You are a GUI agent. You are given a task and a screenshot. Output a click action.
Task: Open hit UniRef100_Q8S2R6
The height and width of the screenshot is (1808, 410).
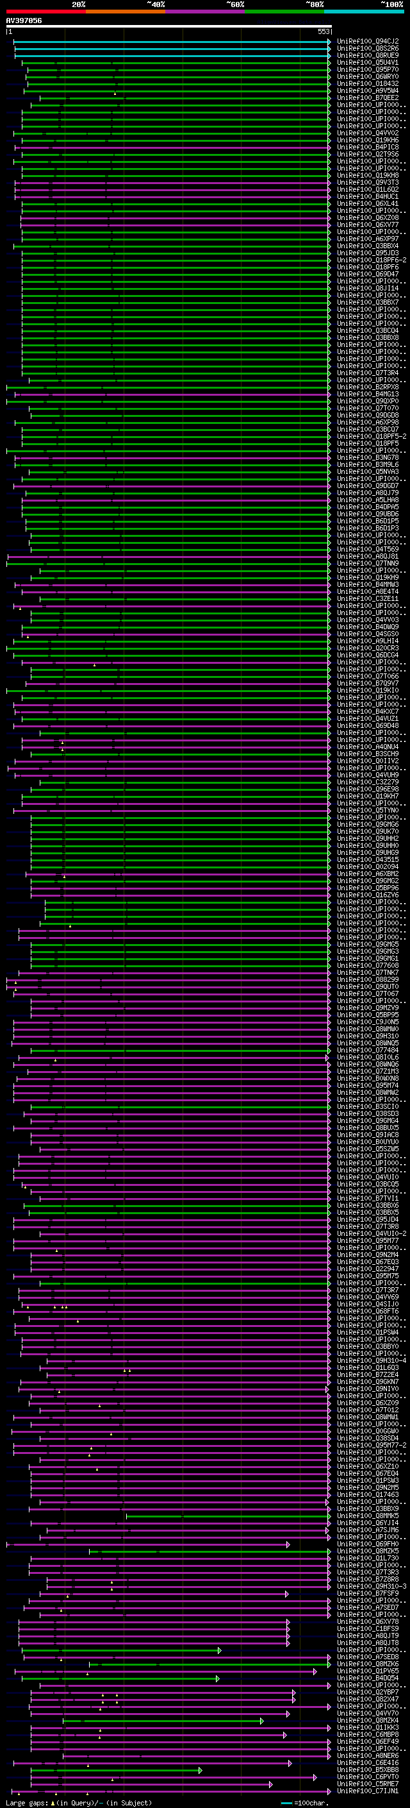click(x=368, y=49)
